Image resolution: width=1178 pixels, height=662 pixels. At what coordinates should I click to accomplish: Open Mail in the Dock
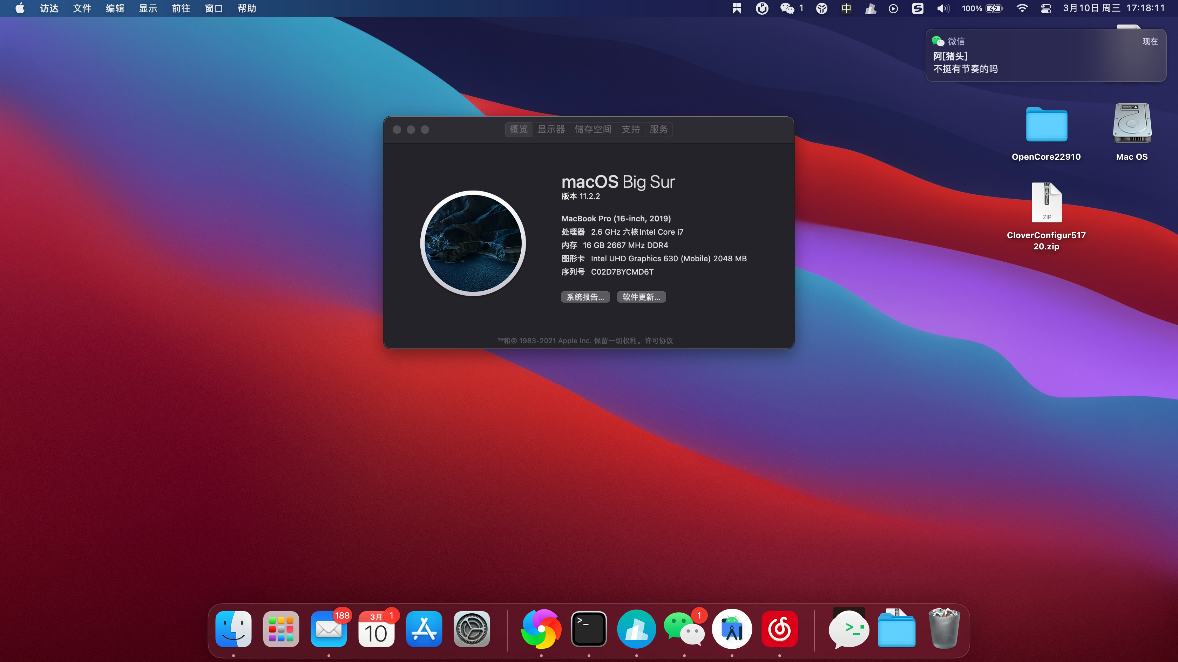click(x=329, y=629)
